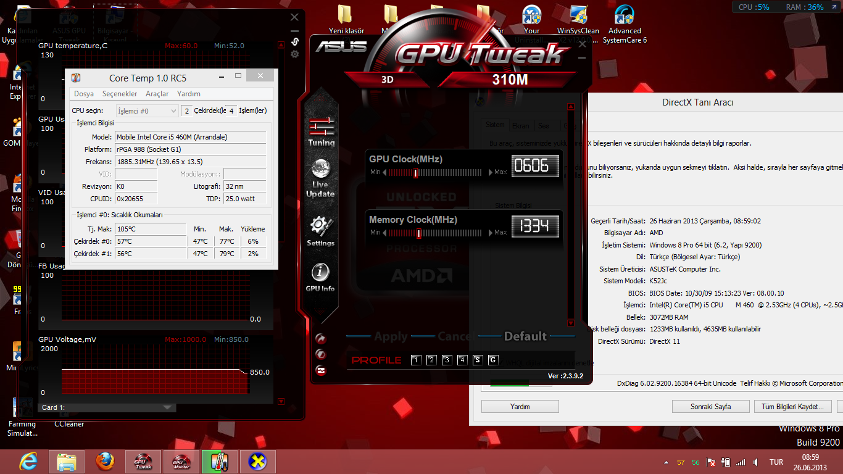Show hidden system tray icons arrow

pyautogui.click(x=665, y=462)
